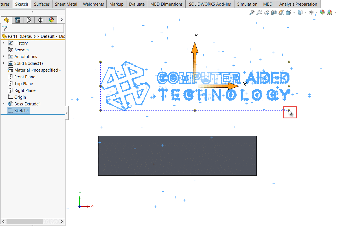Activate the Section View tool
The image size is (338, 230).
coord(274,12)
